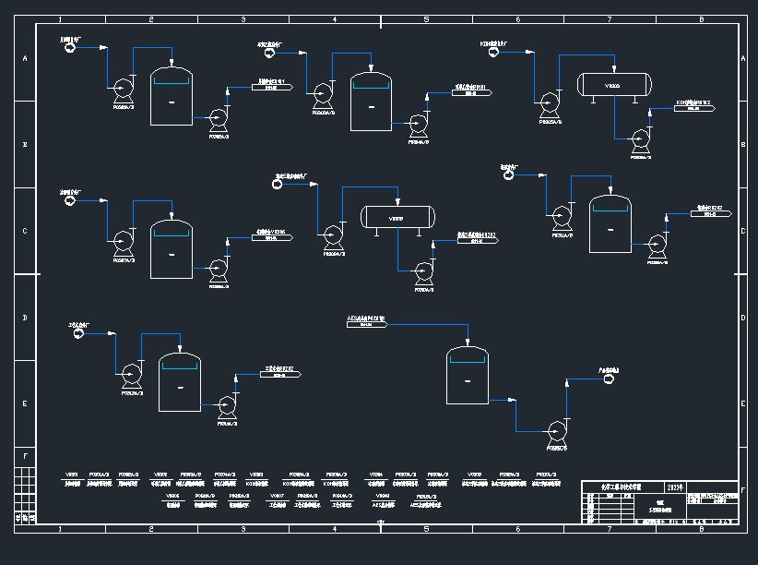The height and width of the screenshot is (565, 758).
Task: Click column number 8 on the top border
Action: click(702, 20)
